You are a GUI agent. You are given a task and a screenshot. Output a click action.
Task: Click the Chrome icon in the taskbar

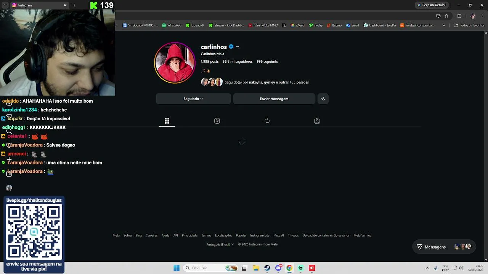tap(289, 268)
